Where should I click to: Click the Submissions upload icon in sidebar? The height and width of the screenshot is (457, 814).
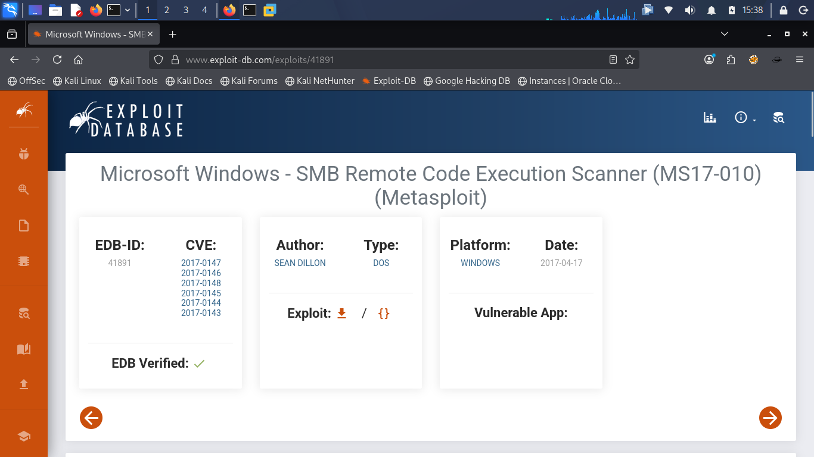tap(24, 384)
